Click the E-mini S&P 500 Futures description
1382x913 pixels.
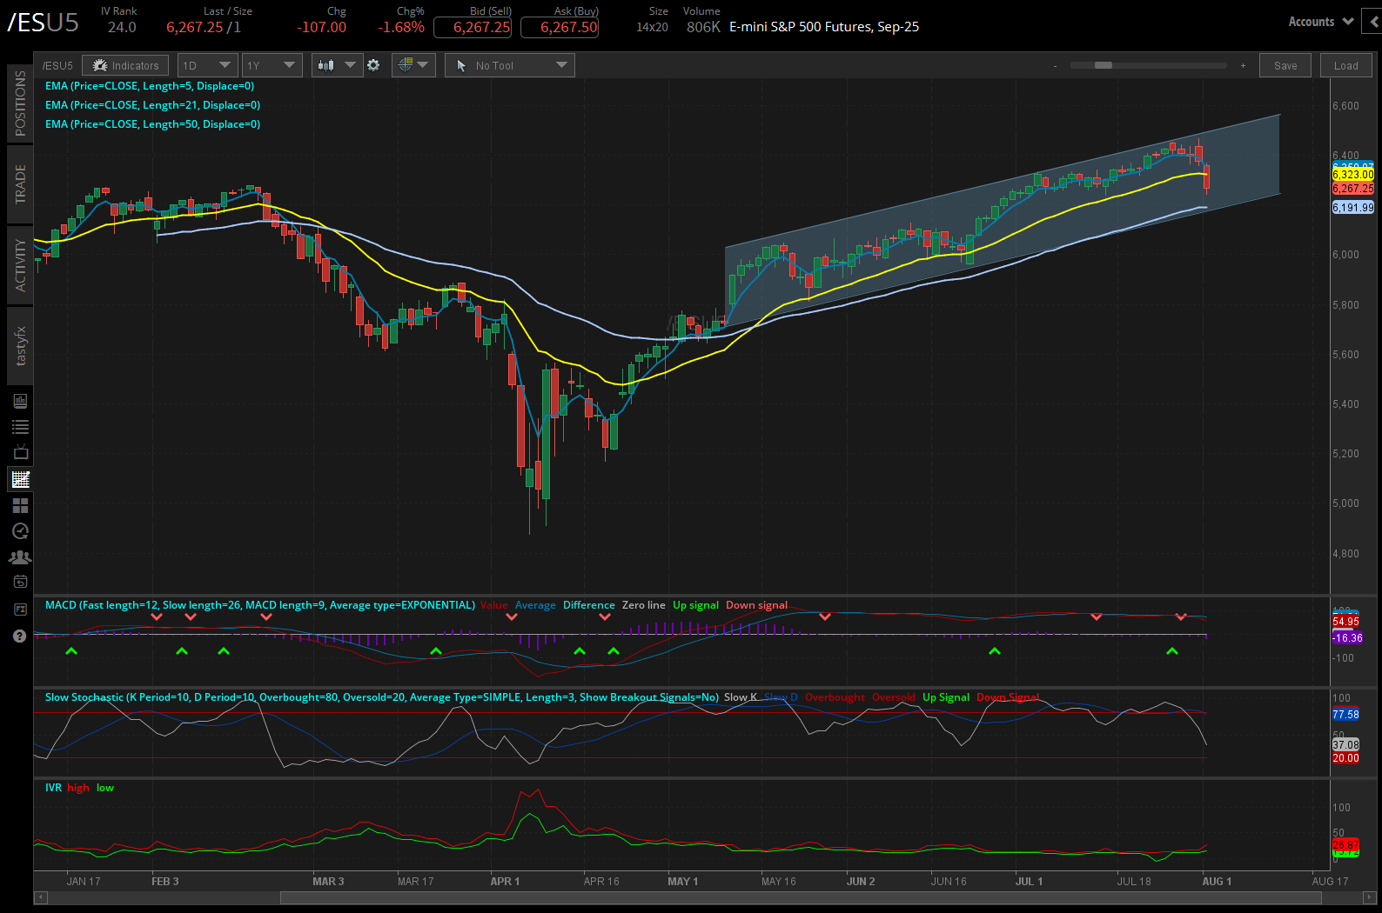(x=824, y=27)
